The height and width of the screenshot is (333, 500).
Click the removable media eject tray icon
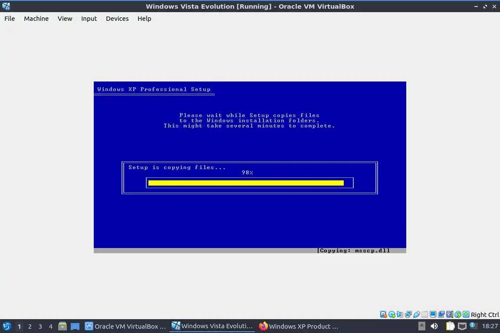(x=421, y=326)
